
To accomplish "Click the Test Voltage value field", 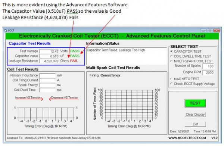I will [49, 51].
